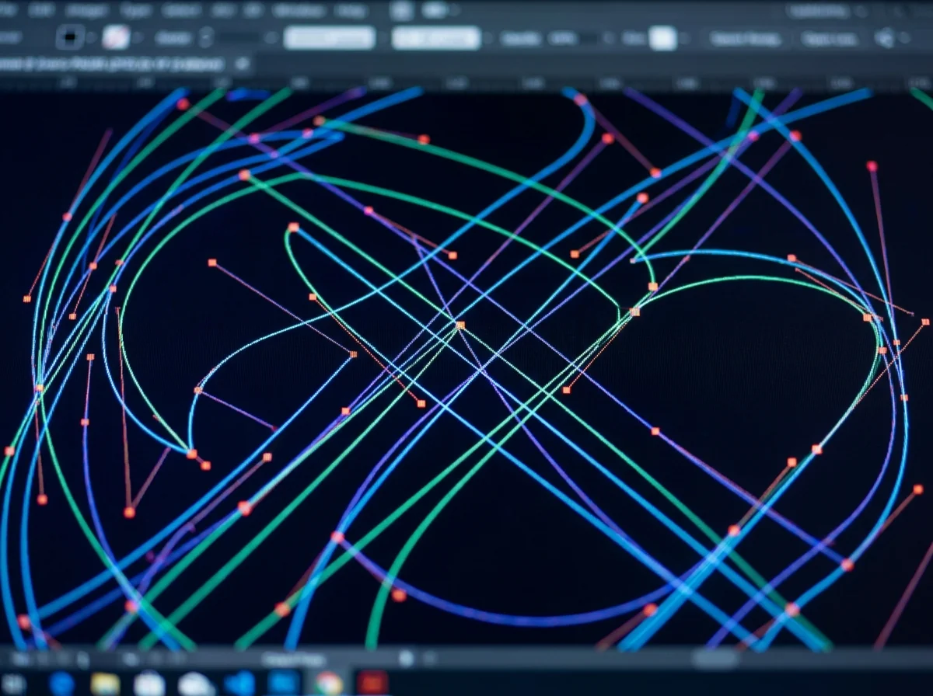Open the Fill color swatch in the control bar
The image size is (933, 696).
click(70, 37)
